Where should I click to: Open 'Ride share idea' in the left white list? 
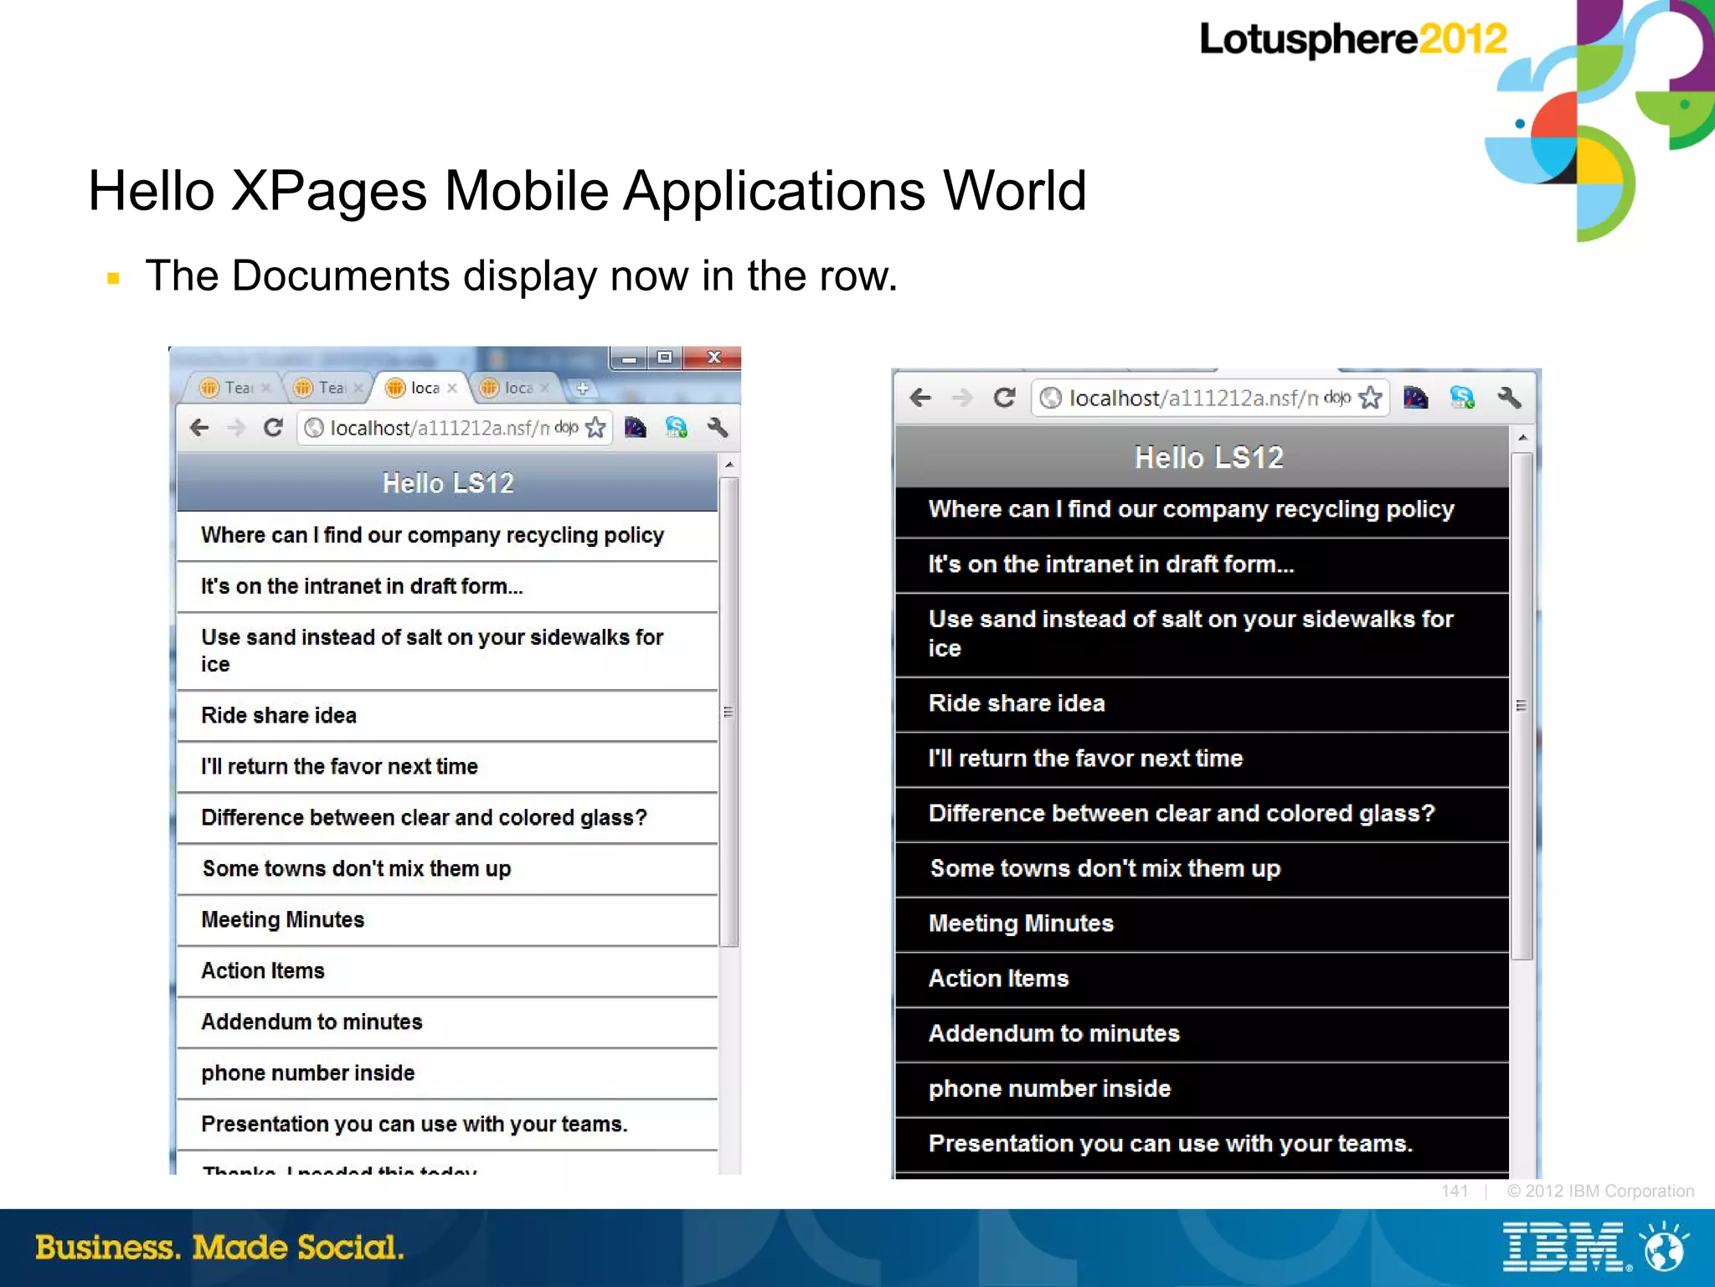click(447, 716)
